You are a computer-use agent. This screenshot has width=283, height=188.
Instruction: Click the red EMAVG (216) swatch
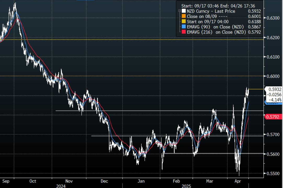pos(184,32)
